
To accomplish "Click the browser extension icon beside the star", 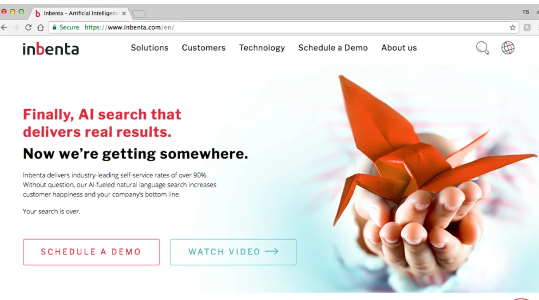I will point(527,28).
